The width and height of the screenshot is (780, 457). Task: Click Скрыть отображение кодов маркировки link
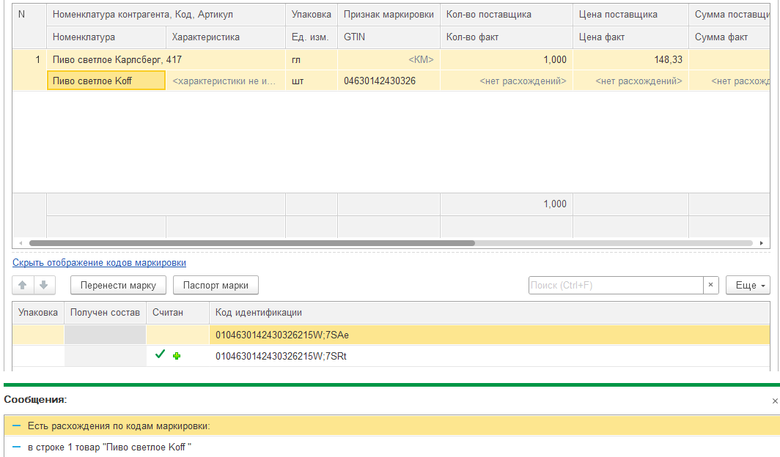(99, 262)
